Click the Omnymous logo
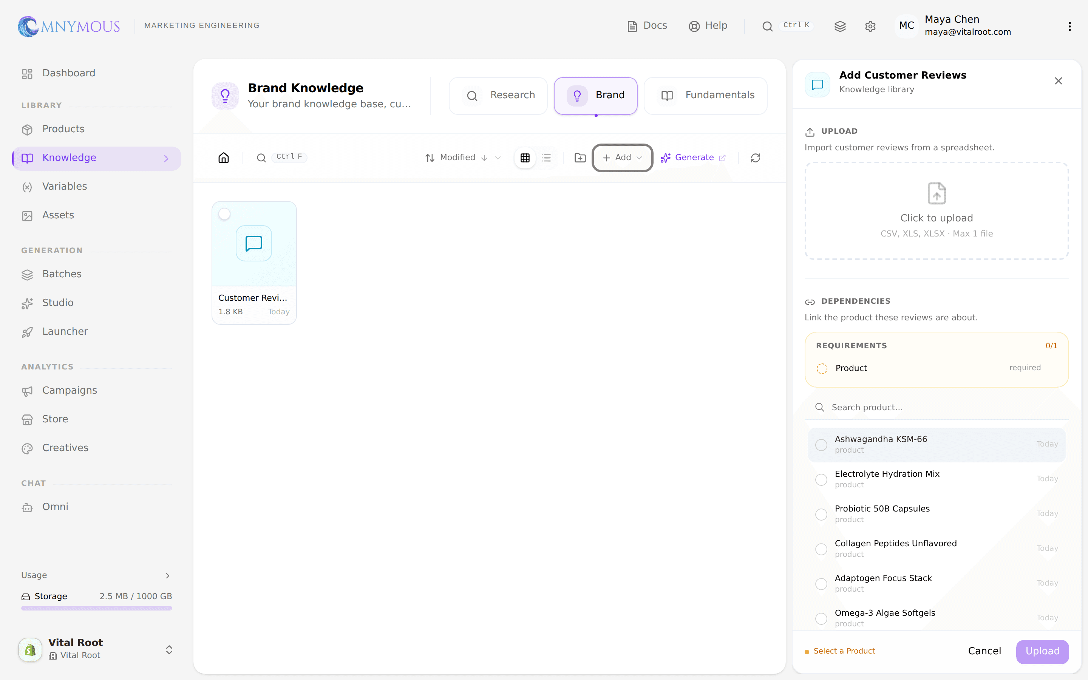The image size is (1088, 680). tap(69, 26)
